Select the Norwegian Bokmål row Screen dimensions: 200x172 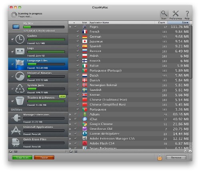[x=129, y=85]
